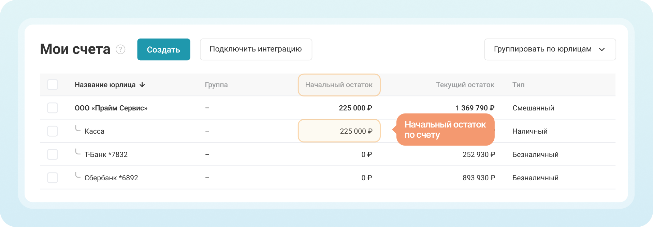Click the chevron in the grouping dropdown
This screenshot has width=653, height=227.
click(602, 49)
